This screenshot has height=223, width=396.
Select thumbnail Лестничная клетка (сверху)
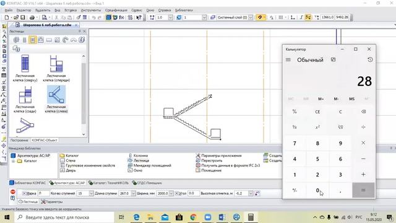pos(25,68)
